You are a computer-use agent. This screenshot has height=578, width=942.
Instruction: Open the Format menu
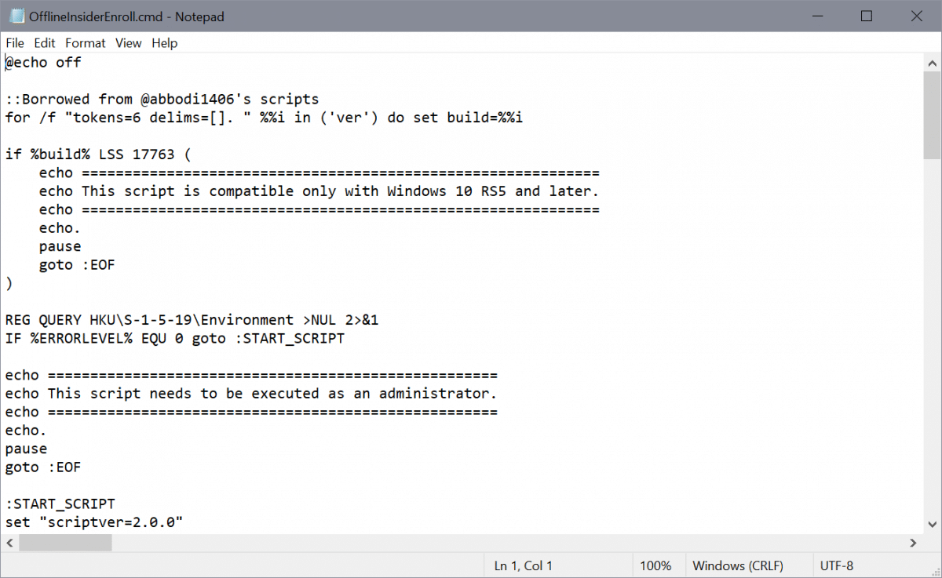pos(86,43)
